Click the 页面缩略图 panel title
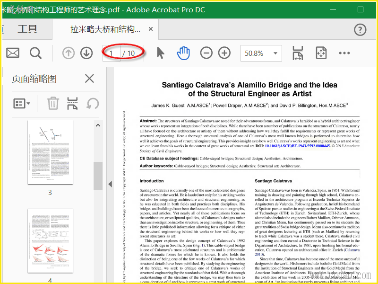Viewport: 378px width, 284px height. point(34,79)
